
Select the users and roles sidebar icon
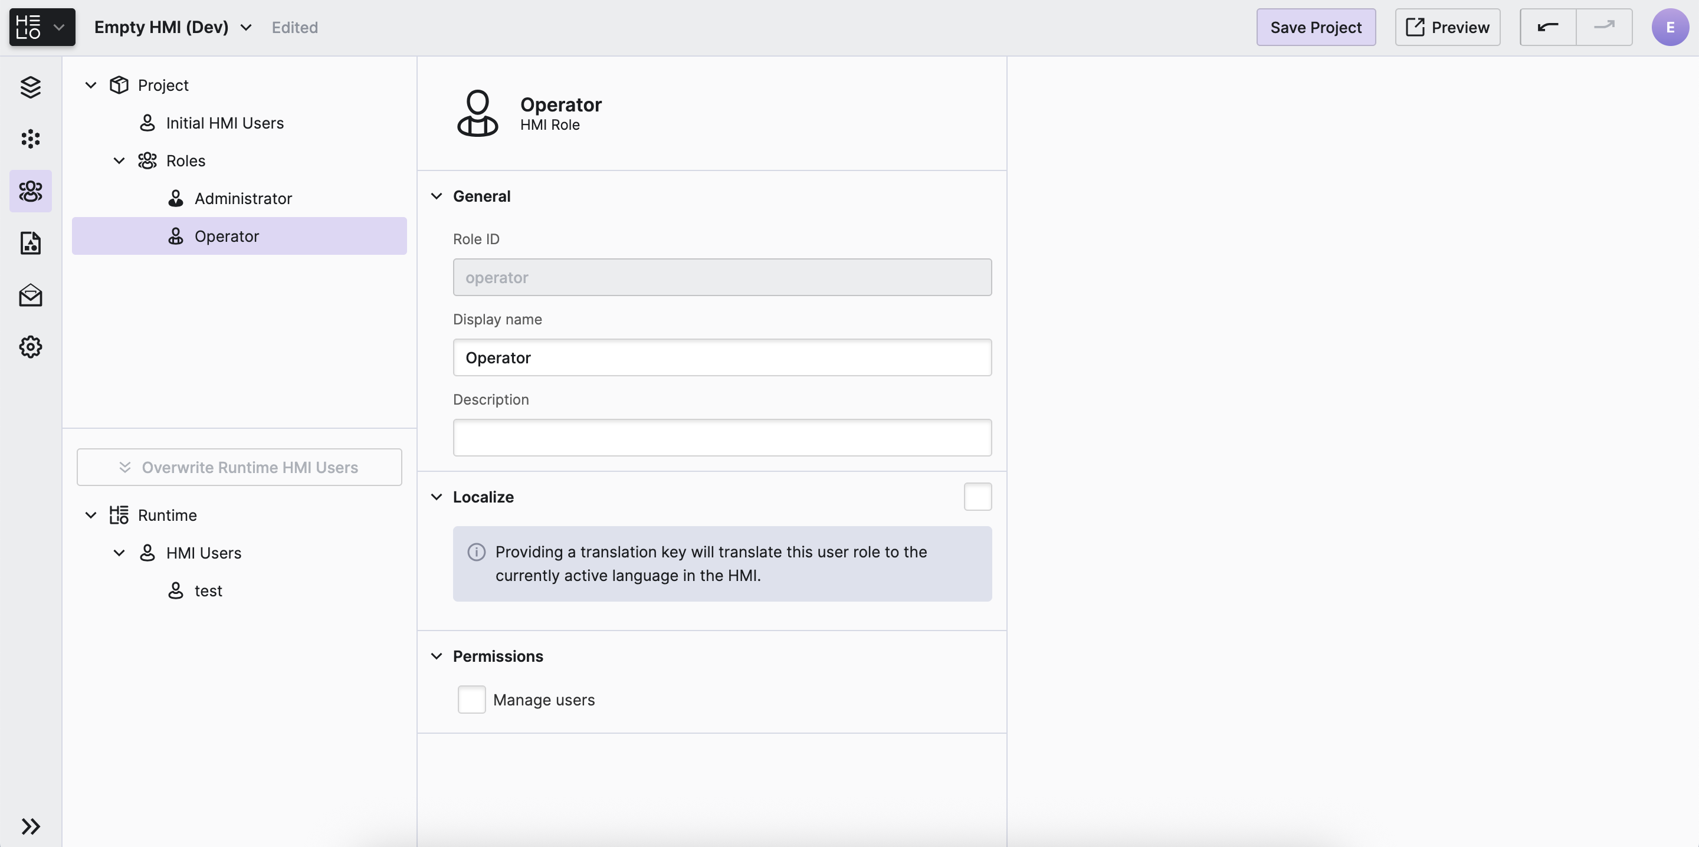(x=30, y=191)
